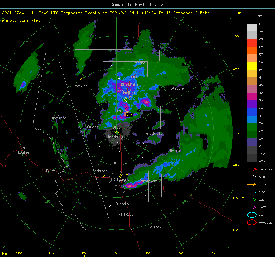This screenshot has width=275, height=257.
Task: Click the magenta 18TS arrow icon
Action: (x=252, y=207)
